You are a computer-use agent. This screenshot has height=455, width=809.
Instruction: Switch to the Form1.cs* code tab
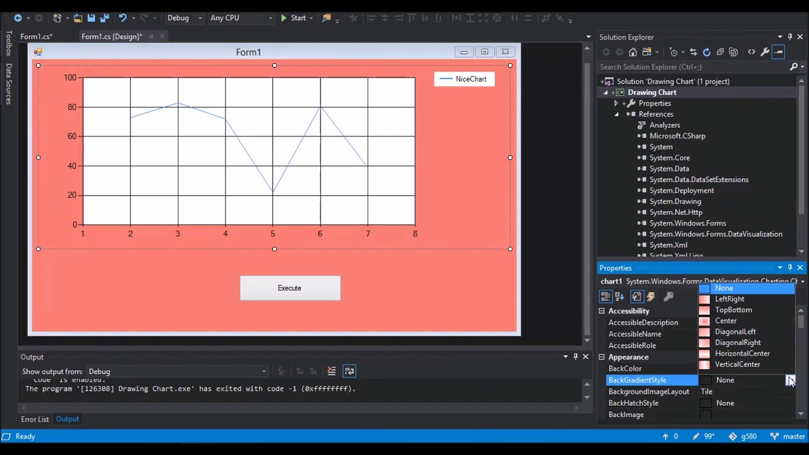tap(36, 36)
